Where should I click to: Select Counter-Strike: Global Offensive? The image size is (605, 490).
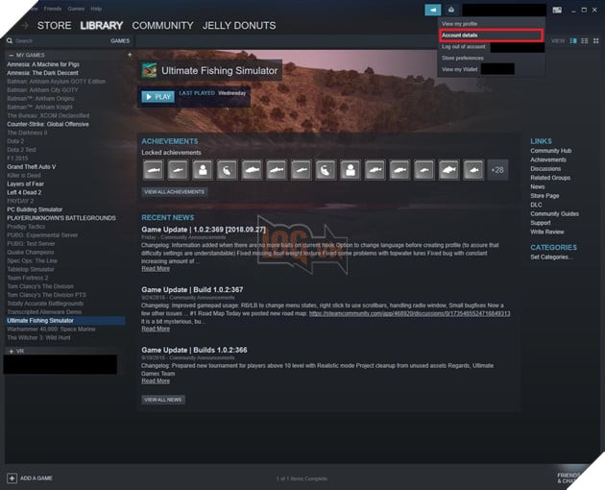48,124
